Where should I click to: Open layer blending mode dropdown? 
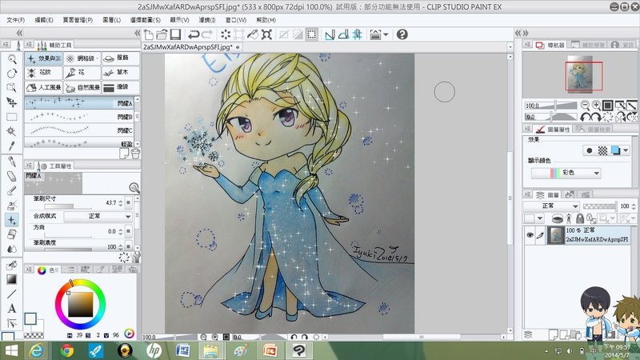pos(551,206)
